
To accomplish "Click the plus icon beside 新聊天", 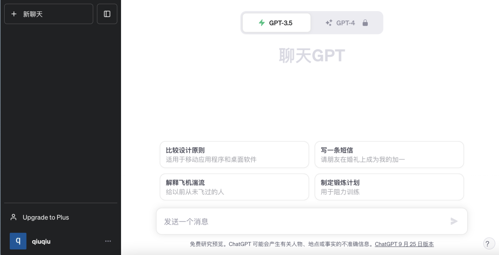I will [14, 14].
